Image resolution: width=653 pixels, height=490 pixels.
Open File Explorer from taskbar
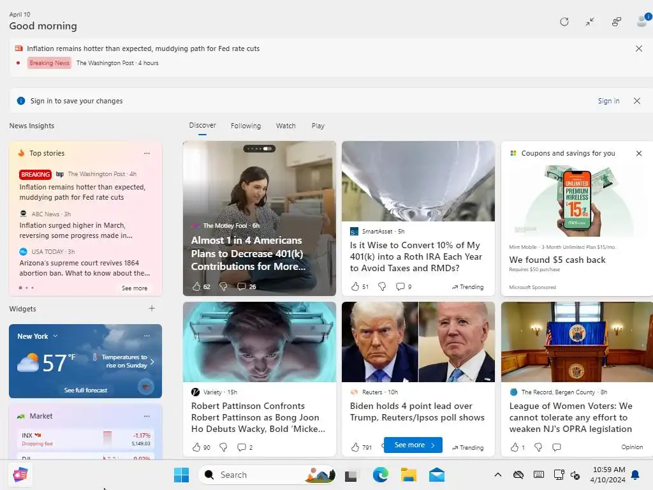pos(409,475)
